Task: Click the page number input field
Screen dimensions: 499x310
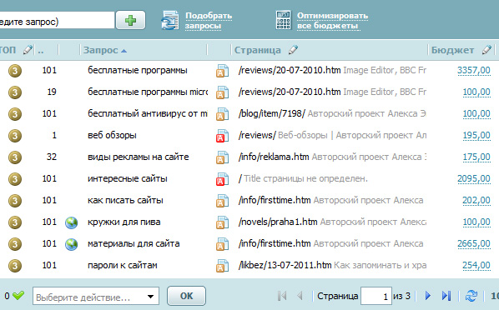Action: point(376,296)
